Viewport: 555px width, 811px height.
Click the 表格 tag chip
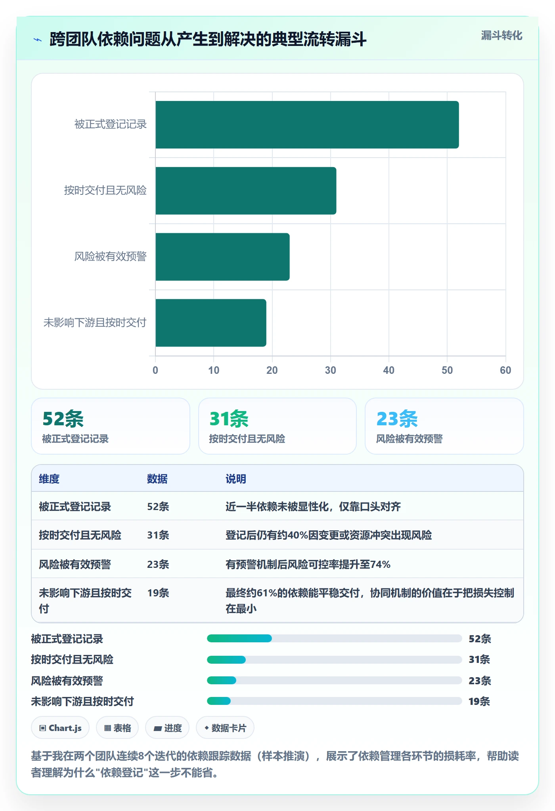[x=117, y=728]
